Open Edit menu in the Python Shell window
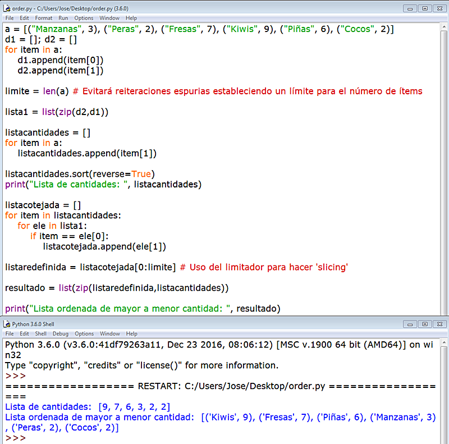The height and width of the screenshot is (444, 449). [x=24, y=334]
